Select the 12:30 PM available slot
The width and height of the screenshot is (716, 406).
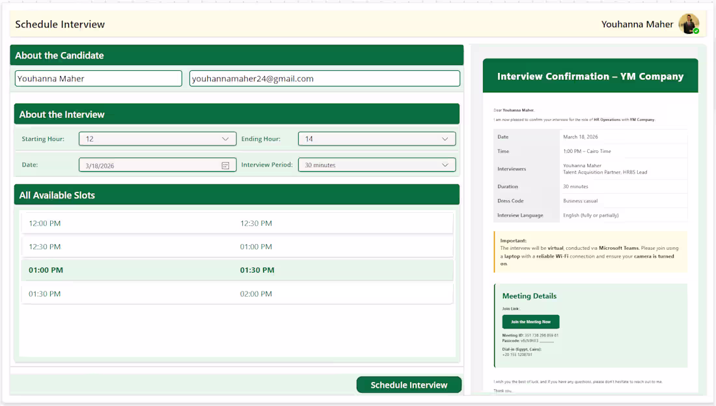pos(237,247)
